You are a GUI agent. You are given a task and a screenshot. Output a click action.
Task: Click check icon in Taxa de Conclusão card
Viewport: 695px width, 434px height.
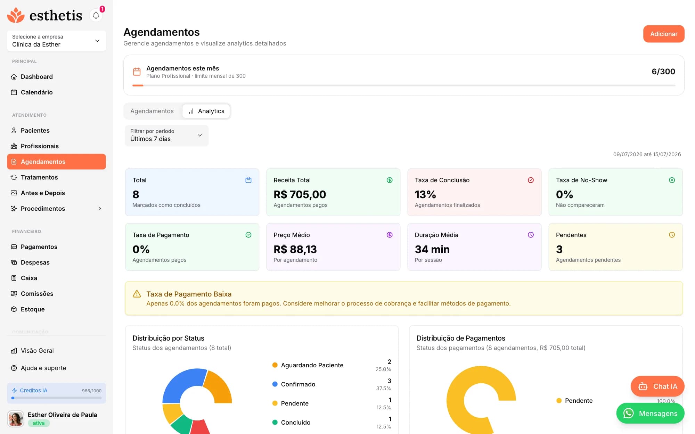tap(531, 180)
